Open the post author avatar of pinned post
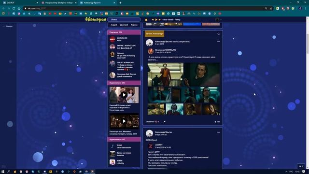This screenshot has width=309, height=174. pos(149,43)
